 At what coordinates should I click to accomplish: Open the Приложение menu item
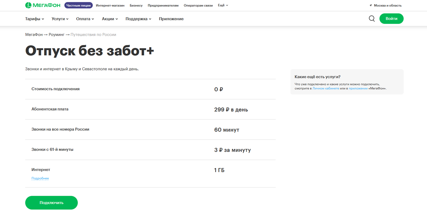point(171,19)
